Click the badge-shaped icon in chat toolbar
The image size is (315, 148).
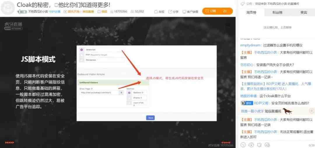pyautogui.click(x=259, y=145)
